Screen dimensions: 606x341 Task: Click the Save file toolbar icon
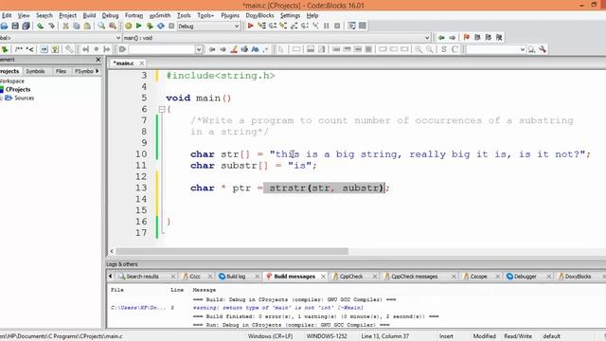tap(15, 26)
